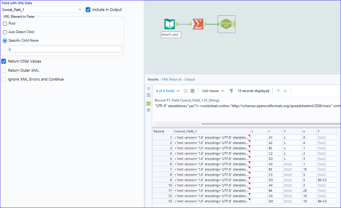This screenshot has width=341, height=208.
Task: Open the Cell Viewer dropdown
Action: click(x=213, y=91)
